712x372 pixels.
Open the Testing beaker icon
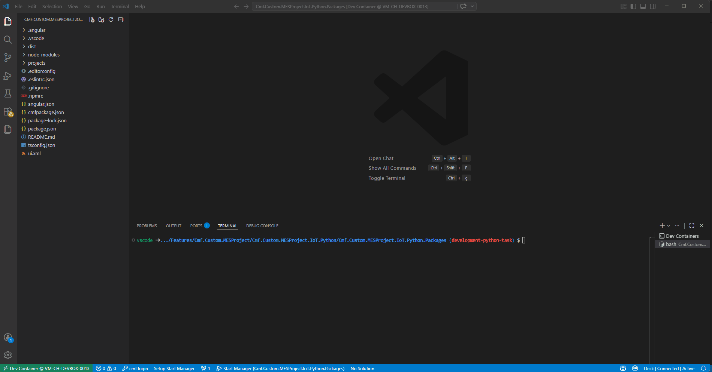(x=8, y=93)
